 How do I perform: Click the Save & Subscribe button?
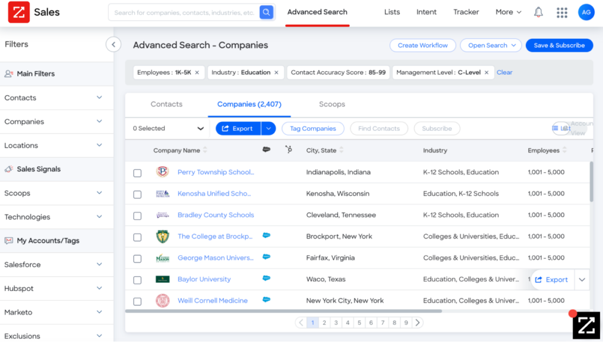tap(559, 45)
